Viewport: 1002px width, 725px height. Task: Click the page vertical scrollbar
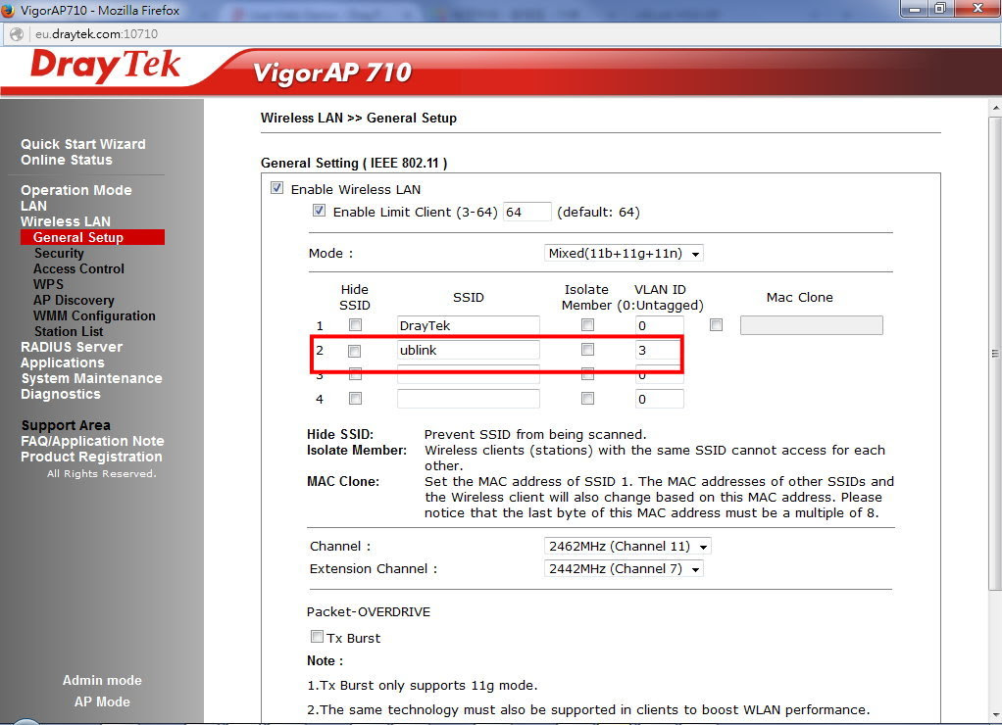(x=995, y=354)
